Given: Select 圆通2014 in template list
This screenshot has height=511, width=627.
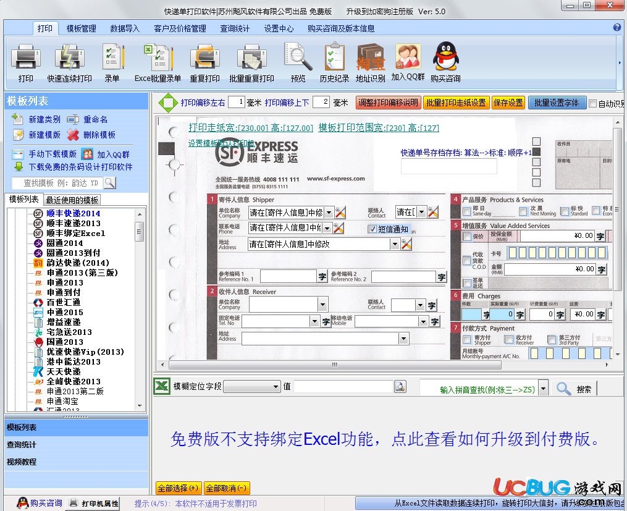Looking at the screenshot, I should 65,243.
